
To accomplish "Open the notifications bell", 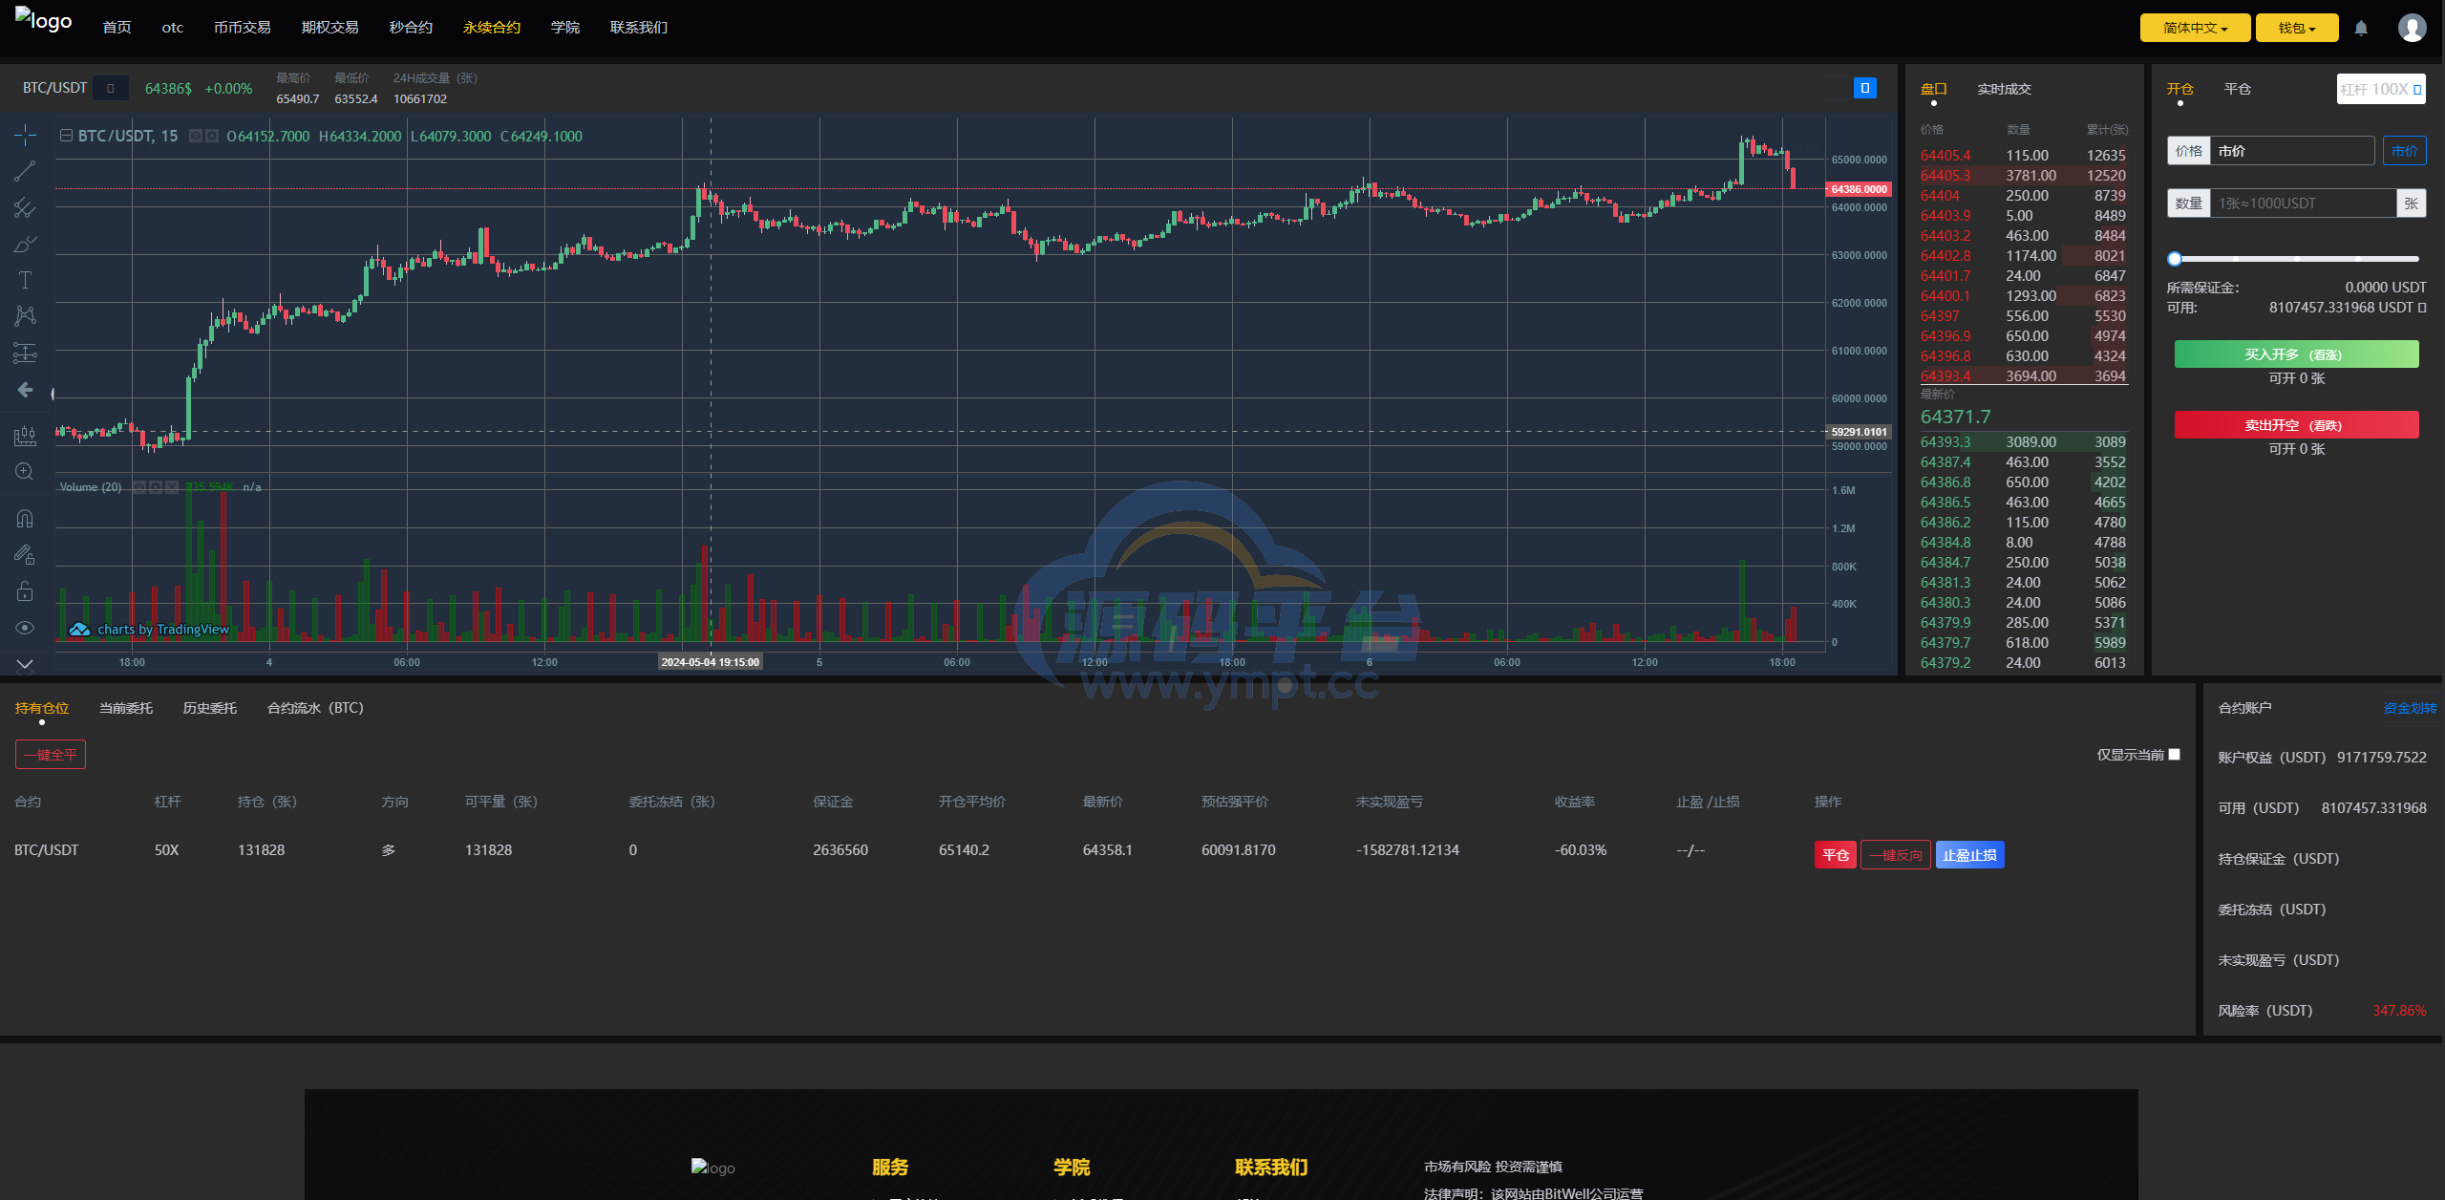I will tap(2361, 28).
